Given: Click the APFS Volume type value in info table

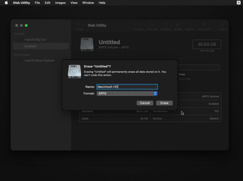Looking at the screenshot, I should click(210, 96).
